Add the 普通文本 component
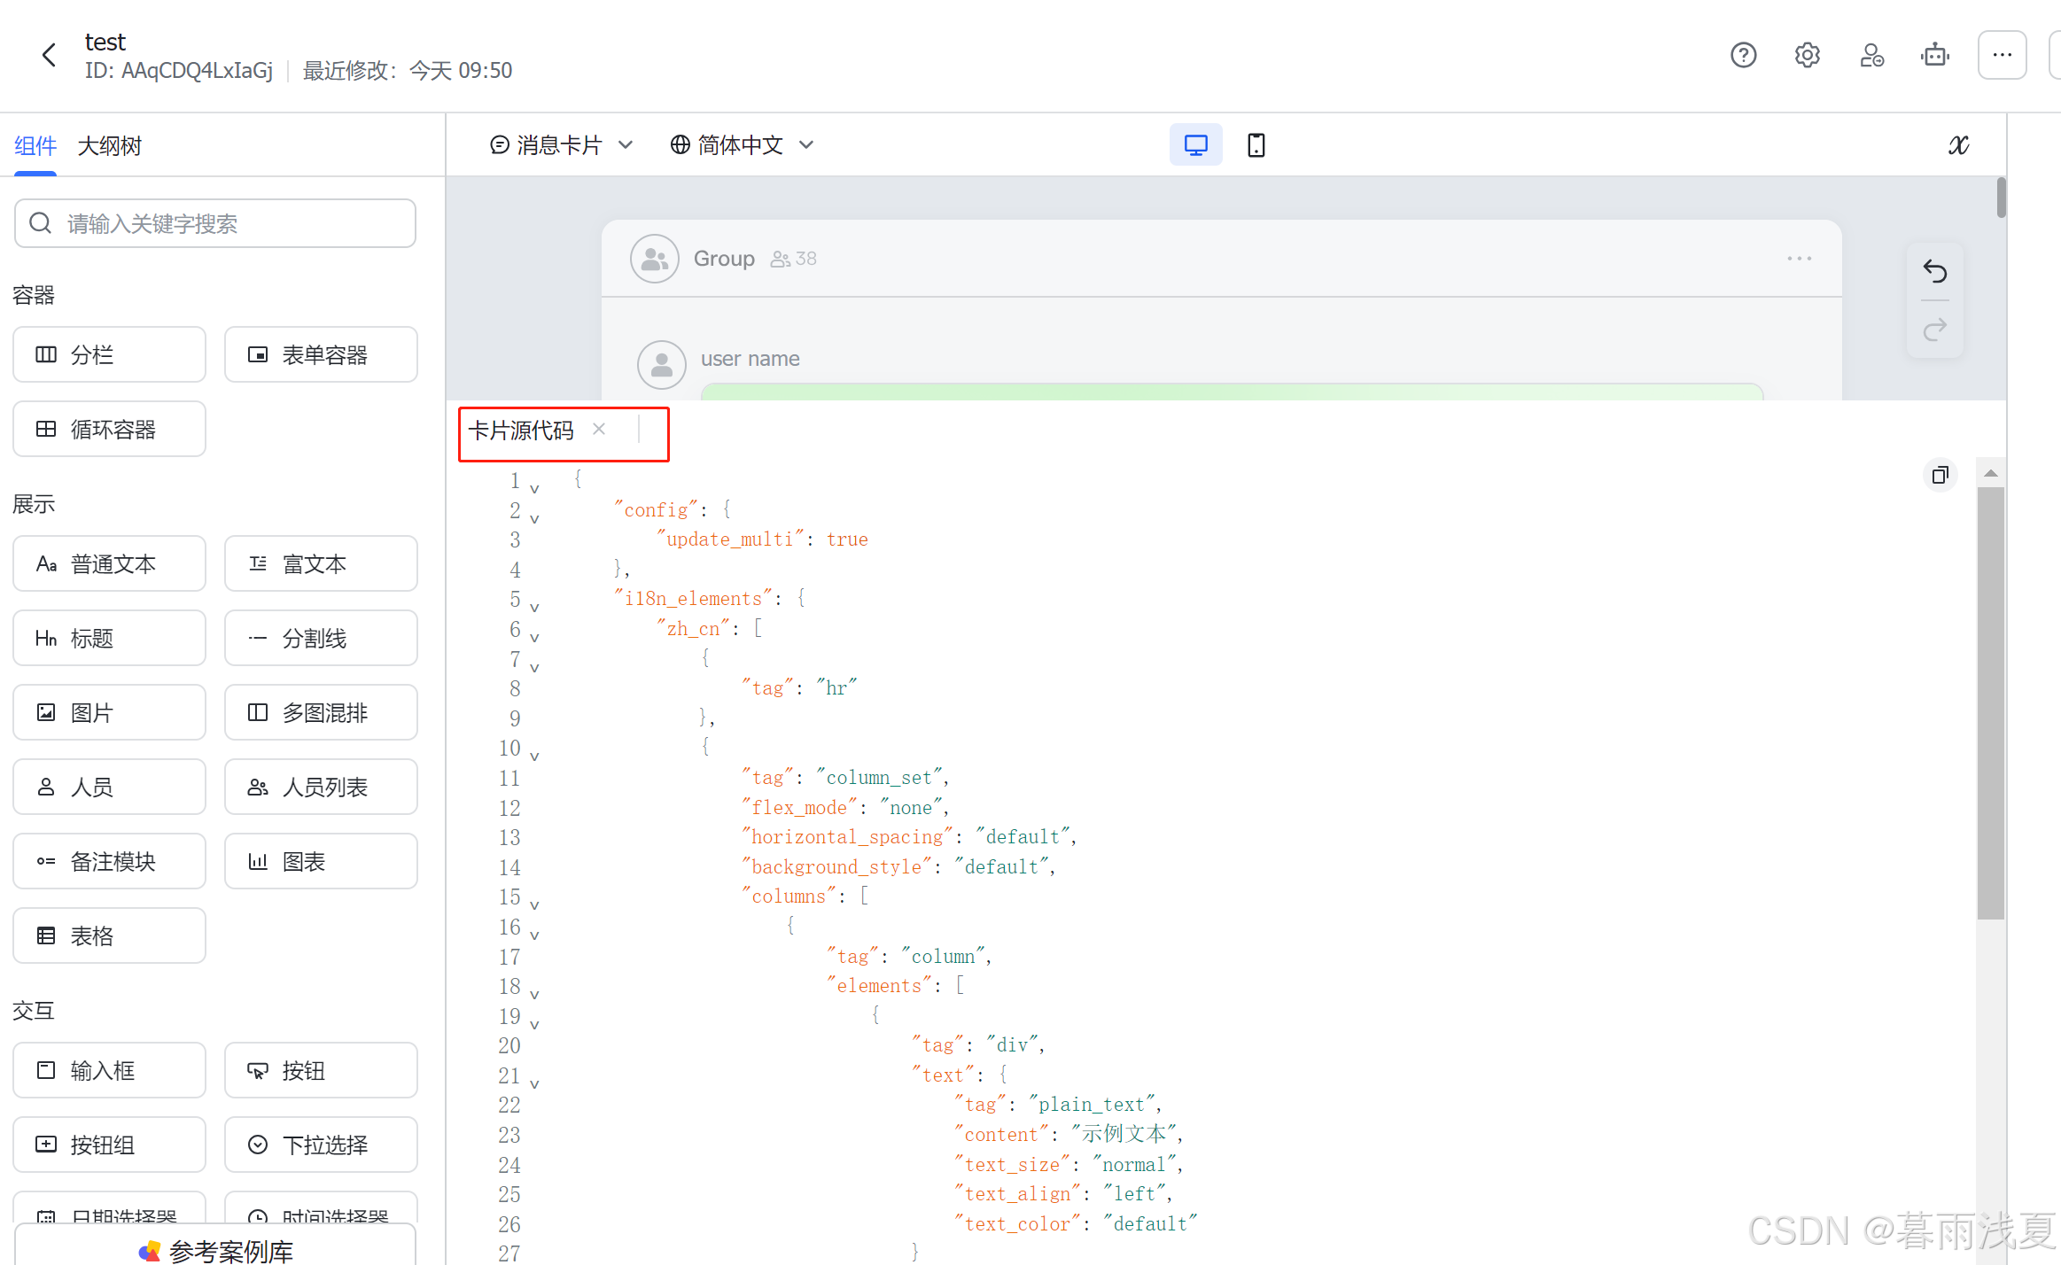2061x1265 pixels. [x=109, y=563]
